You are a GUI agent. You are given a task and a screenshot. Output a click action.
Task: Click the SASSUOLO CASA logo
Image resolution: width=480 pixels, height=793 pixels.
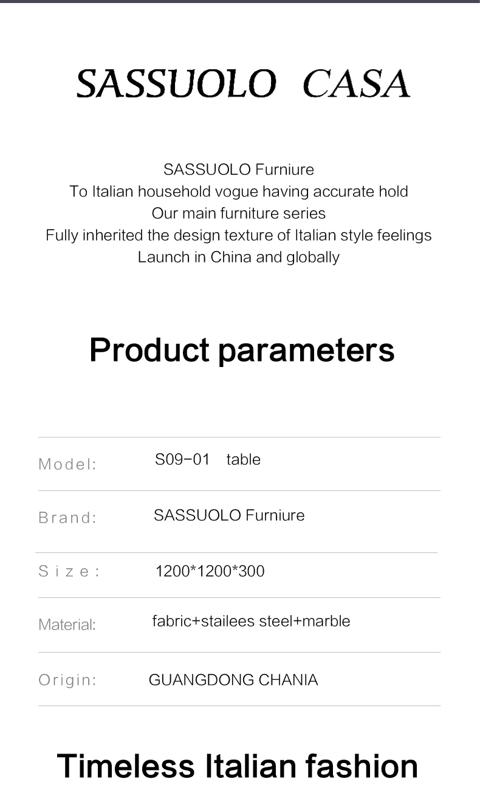tap(243, 84)
